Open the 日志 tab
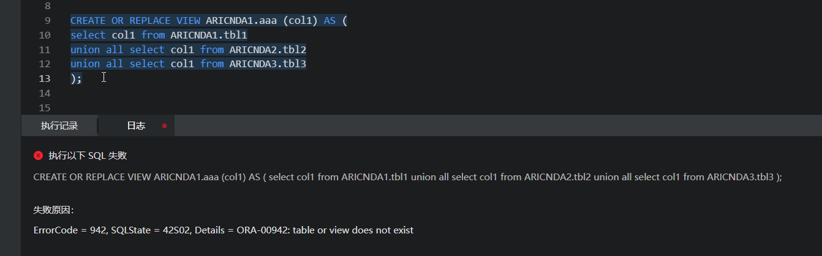This screenshot has width=822, height=256. [x=136, y=126]
